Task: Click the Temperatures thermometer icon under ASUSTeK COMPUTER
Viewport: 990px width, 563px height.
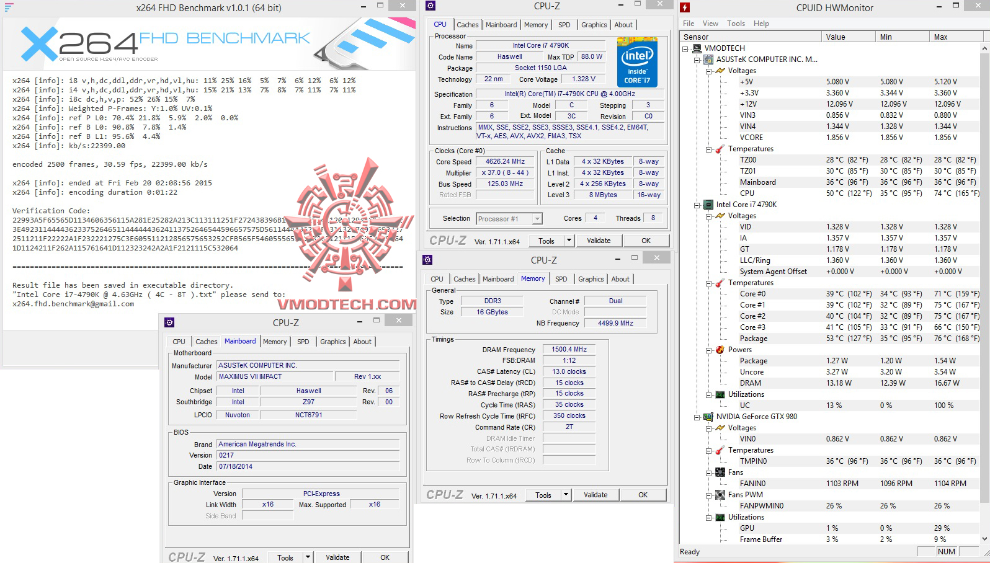Action: pos(720,149)
